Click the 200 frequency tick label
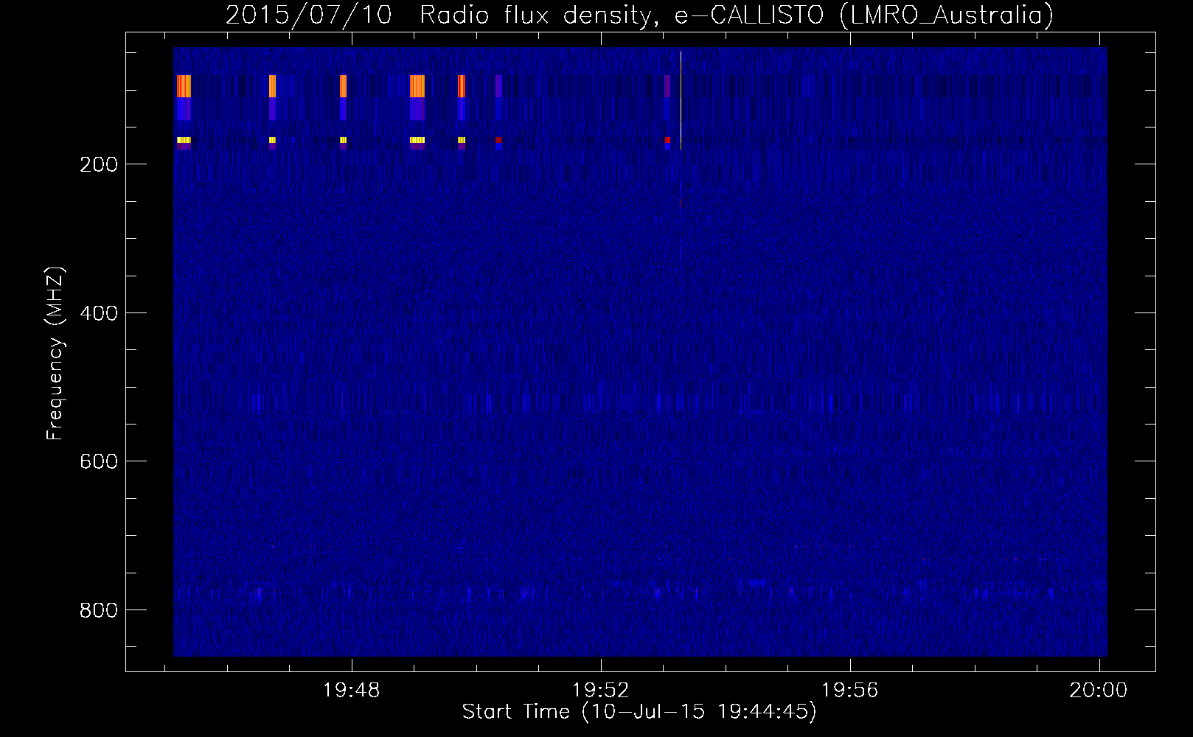Viewport: 1193px width, 737px height. tap(99, 164)
